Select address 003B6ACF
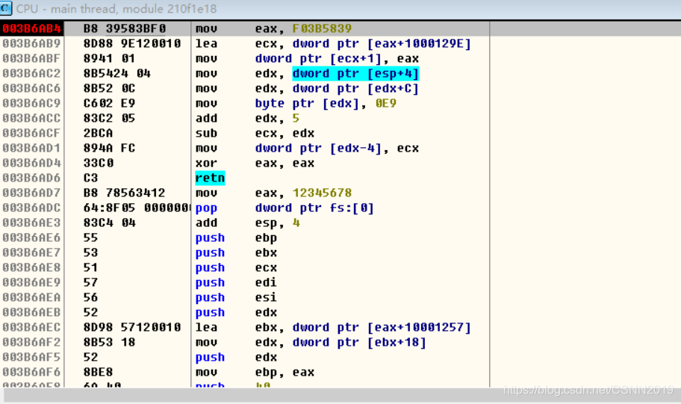The width and height of the screenshot is (681, 404). coord(31,134)
